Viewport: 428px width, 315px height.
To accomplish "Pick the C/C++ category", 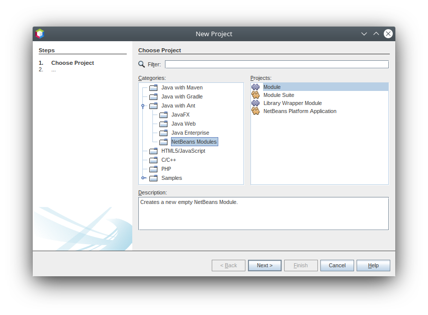I will [x=168, y=160].
